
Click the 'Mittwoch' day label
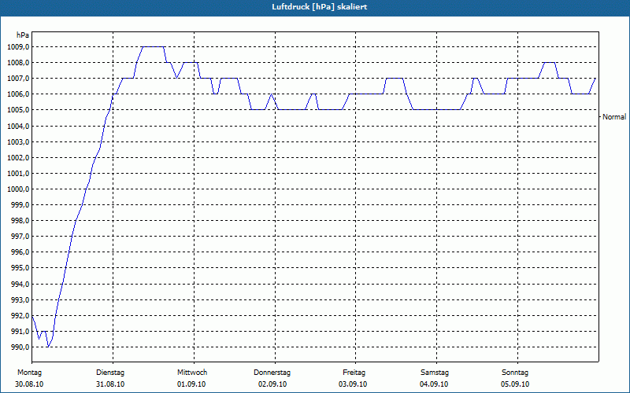192,373
